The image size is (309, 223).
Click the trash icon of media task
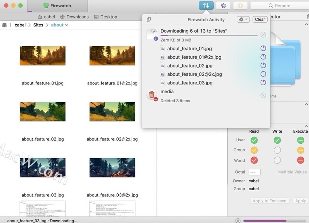tap(152, 95)
